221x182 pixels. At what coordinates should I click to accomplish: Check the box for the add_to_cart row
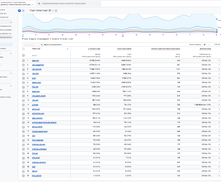pyautogui.click(x=23, y=109)
